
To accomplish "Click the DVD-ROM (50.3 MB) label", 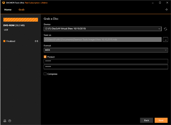I will point(14,26).
